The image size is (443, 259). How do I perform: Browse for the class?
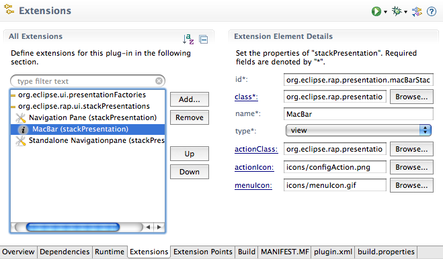(411, 97)
